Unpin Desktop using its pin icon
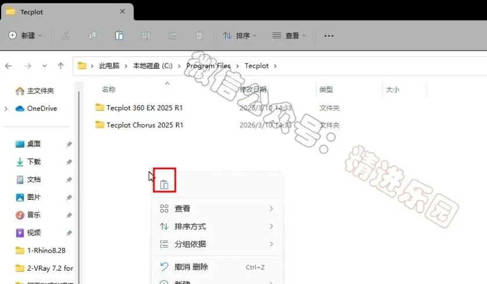This screenshot has height=284, width=487. (69, 144)
